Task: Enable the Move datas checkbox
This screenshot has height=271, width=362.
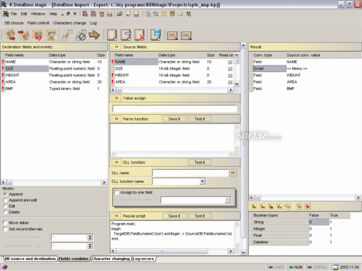Action: [5, 223]
